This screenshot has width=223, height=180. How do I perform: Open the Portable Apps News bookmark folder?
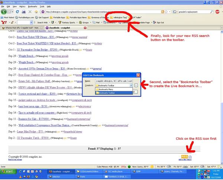(77, 18)
